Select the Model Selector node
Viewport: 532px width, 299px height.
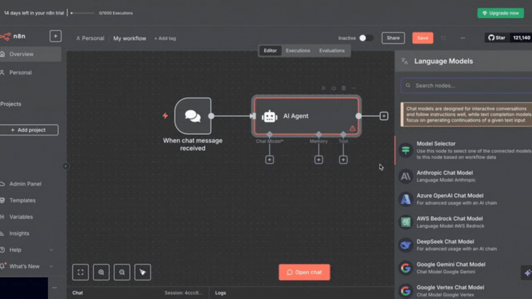coord(463,150)
